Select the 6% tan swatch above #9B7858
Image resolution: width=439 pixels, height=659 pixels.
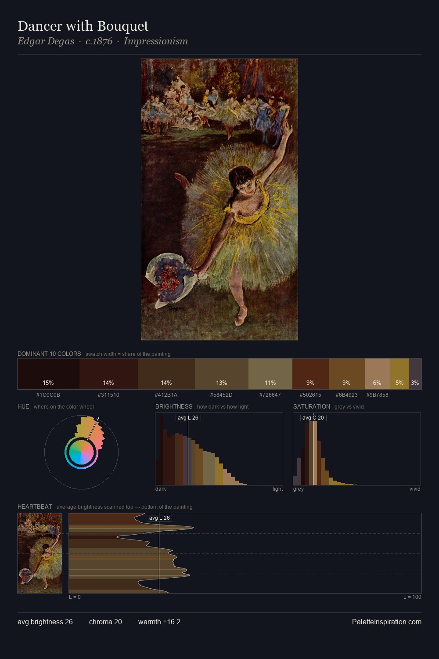click(378, 374)
